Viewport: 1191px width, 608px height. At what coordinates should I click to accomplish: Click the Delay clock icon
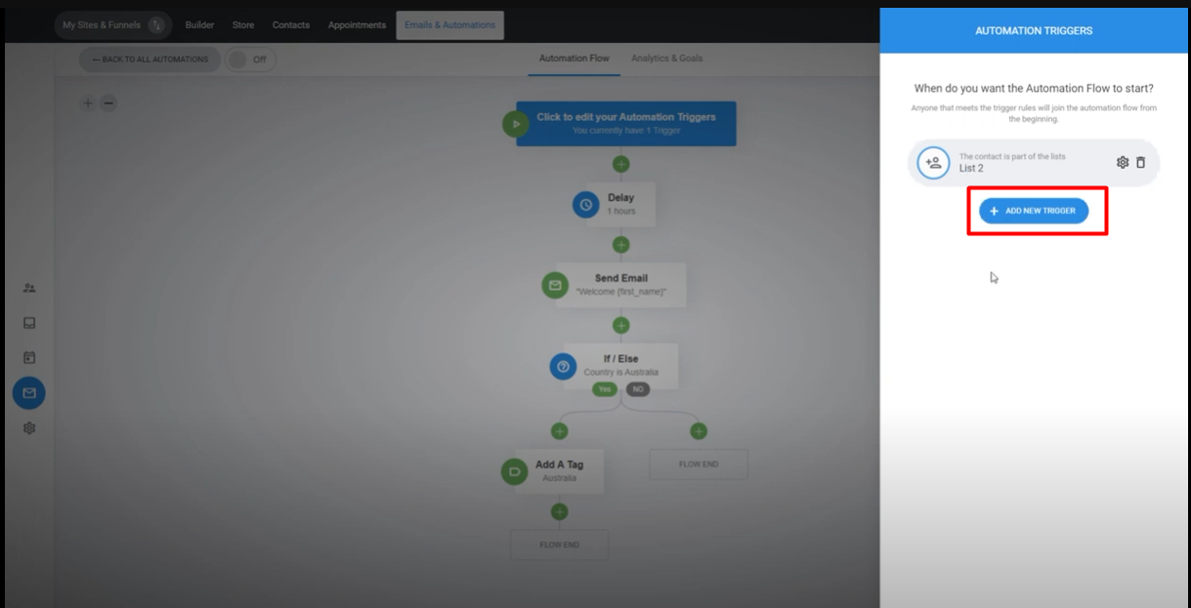pos(585,205)
